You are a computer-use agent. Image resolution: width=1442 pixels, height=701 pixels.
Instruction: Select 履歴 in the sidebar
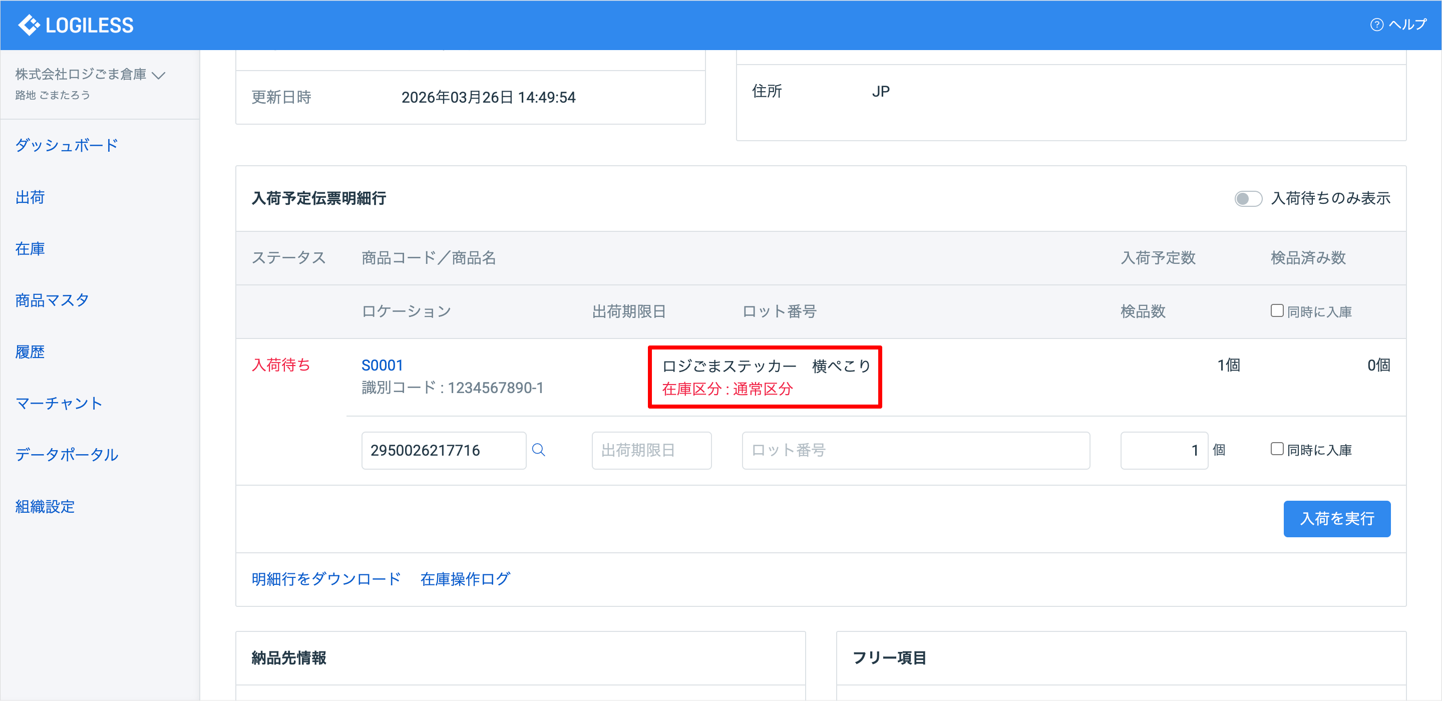click(x=30, y=352)
